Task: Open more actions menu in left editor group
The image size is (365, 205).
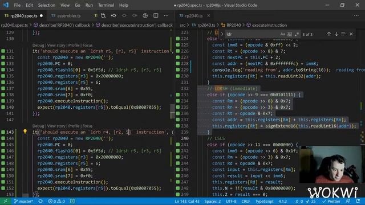Action: (166, 16)
